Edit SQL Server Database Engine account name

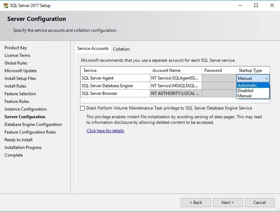pyautogui.click(x=176, y=86)
